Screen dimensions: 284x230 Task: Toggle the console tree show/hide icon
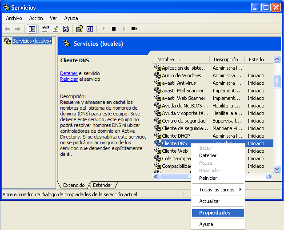[32, 29]
